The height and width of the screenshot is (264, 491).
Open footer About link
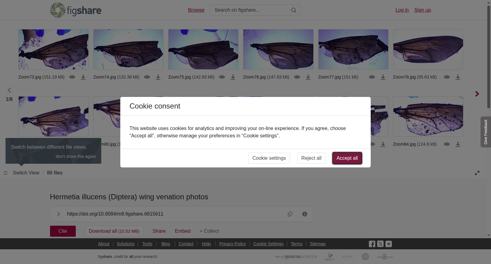coord(104,244)
